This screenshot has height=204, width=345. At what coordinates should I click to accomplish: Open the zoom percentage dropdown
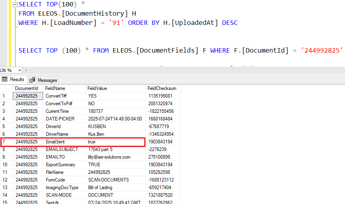pyautogui.click(x=20, y=70)
